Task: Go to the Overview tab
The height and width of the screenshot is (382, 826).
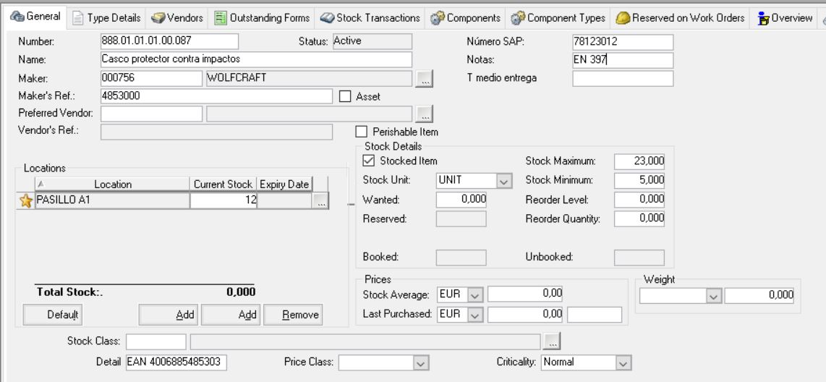Action: [x=785, y=17]
